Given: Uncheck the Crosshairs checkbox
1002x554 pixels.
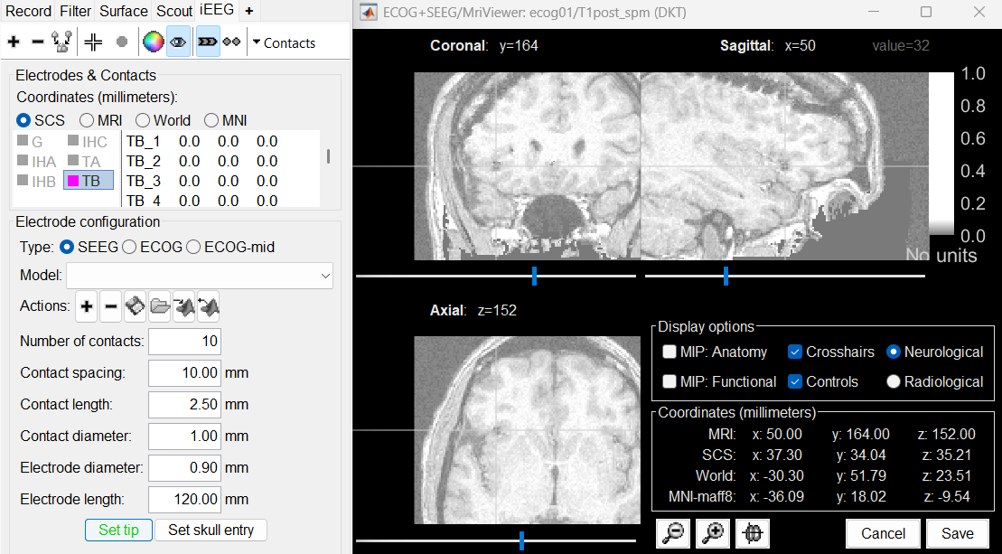Looking at the screenshot, I should pyautogui.click(x=795, y=352).
